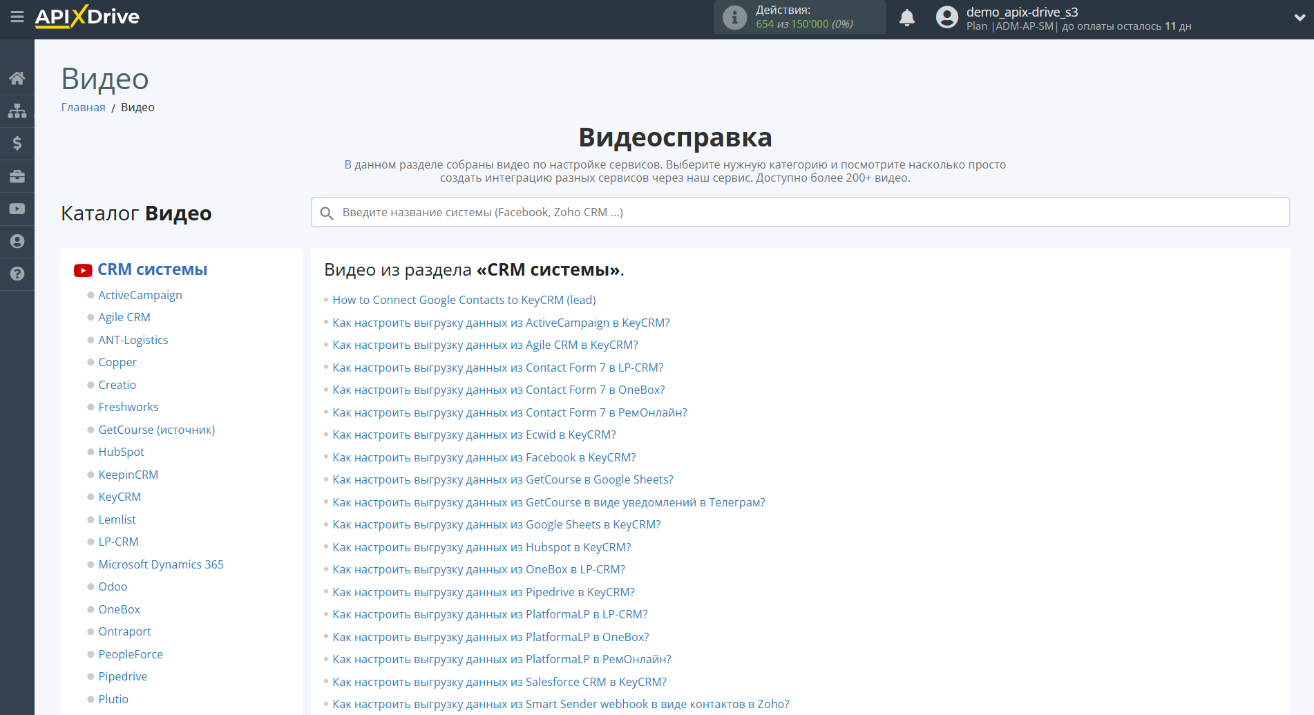Open the CRM системы category heading
Image resolution: width=1314 pixels, height=715 pixels.
point(152,269)
